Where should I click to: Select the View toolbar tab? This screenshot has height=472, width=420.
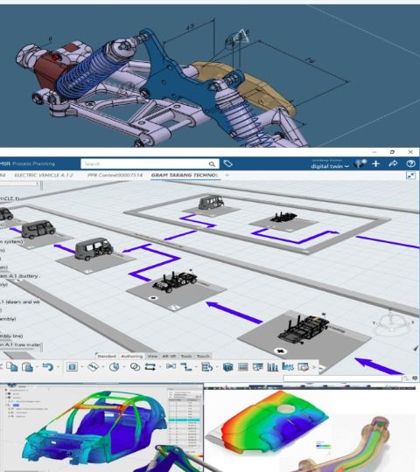tap(152, 356)
